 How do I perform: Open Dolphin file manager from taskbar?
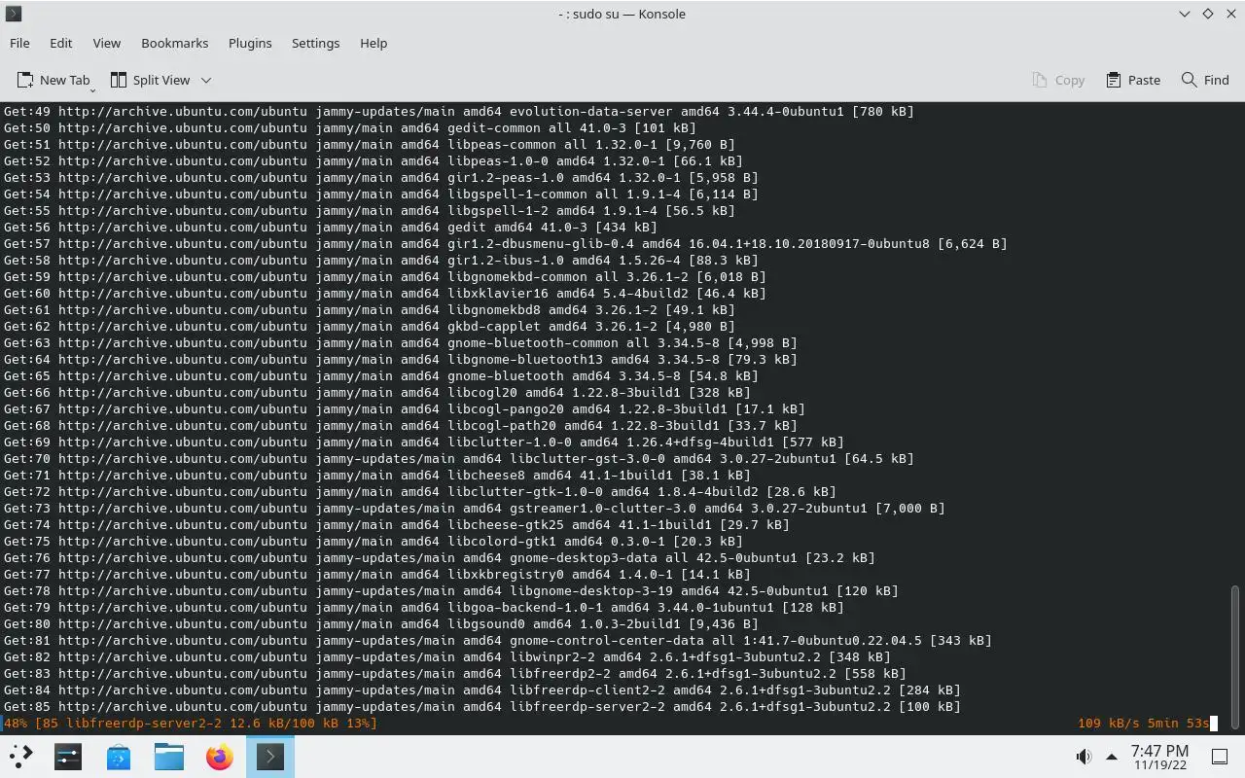point(169,756)
